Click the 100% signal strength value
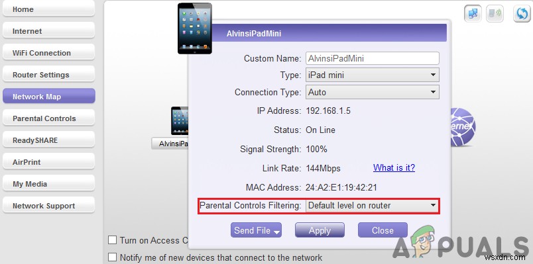The image size is (533, 264). coord(316,149)
